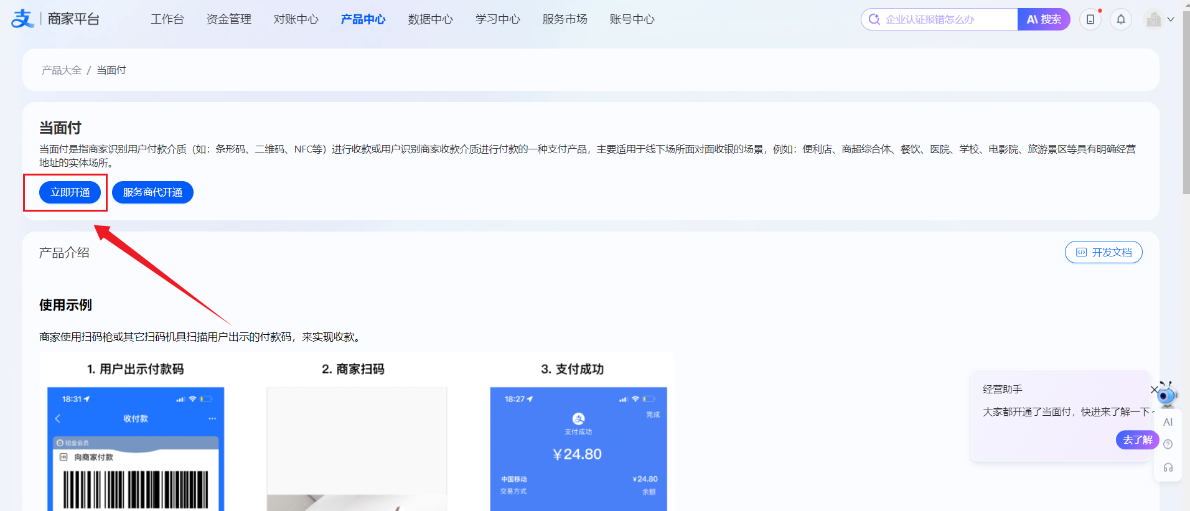
Task: Open the 开发文档 link
Action: click(x=1103, y=252)
